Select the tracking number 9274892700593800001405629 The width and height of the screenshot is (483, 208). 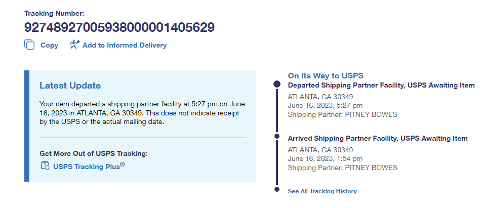coord(119,27)
